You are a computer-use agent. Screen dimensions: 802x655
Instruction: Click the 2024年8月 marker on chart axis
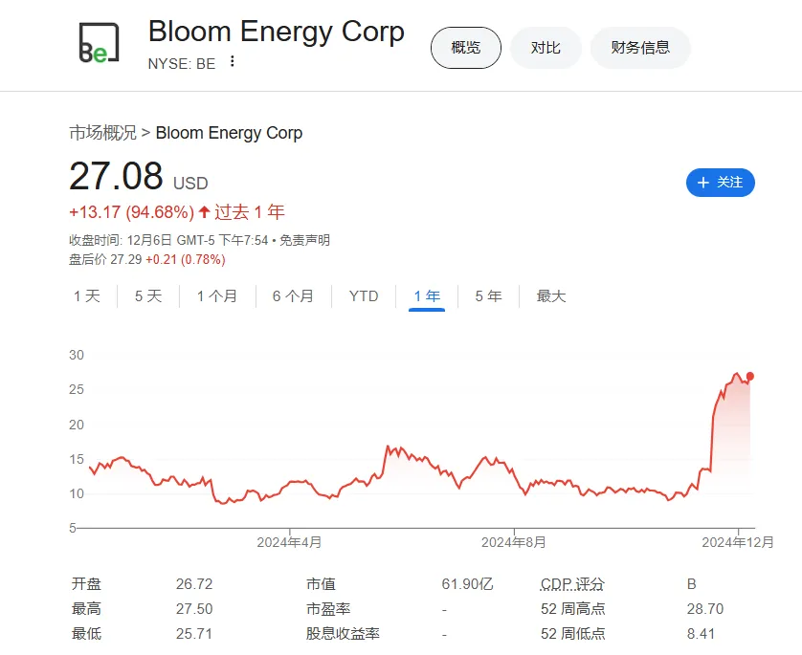click(x=514, y=542)
